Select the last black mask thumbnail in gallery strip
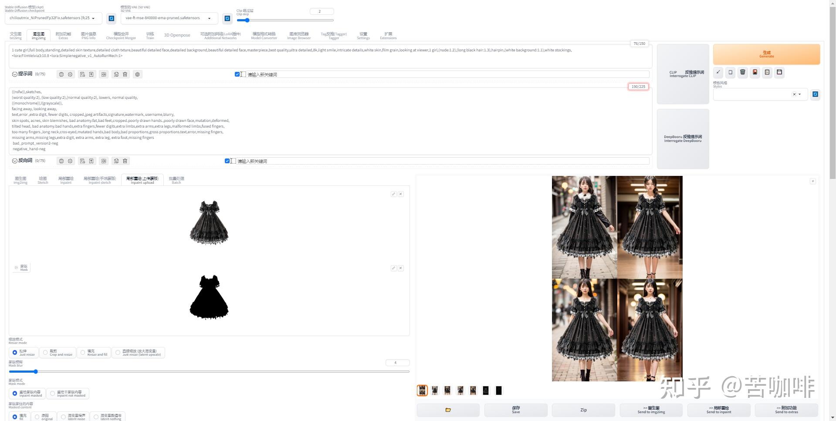Screen dimensions: 836x421 click(499, 390)
